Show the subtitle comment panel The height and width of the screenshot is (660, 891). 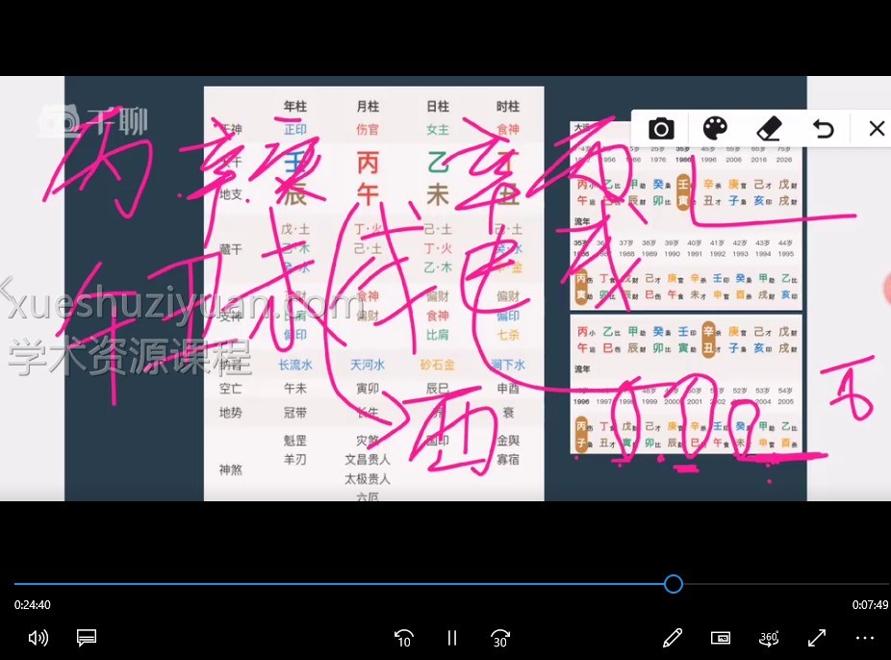[x=87, y=638]
